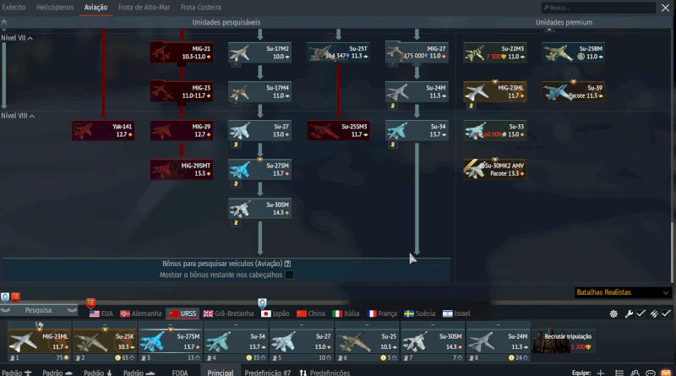The width and height of the screenshot is (676, 376).
Task: Switch to the Alemanha nation
Action: [x=141, y=313]
